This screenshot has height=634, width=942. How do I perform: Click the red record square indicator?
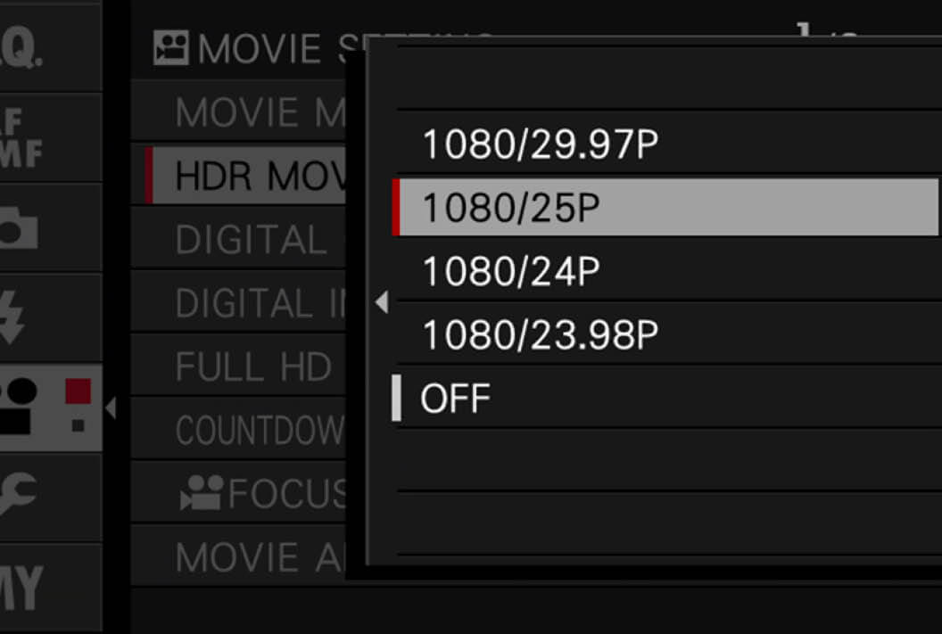[78, 391]
